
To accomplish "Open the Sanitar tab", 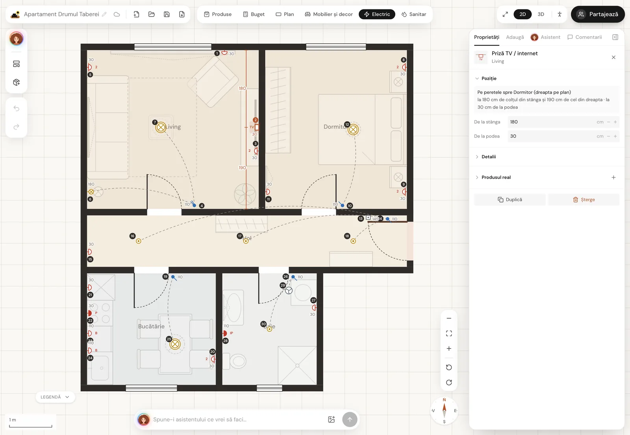I will (413, 14).
